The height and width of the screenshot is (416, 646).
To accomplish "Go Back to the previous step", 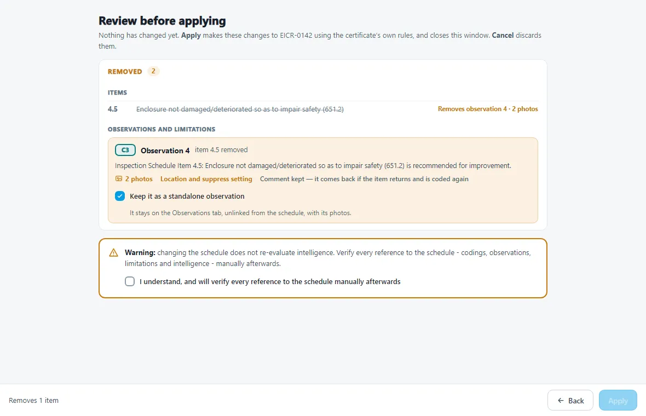I will tap(570, 400).
